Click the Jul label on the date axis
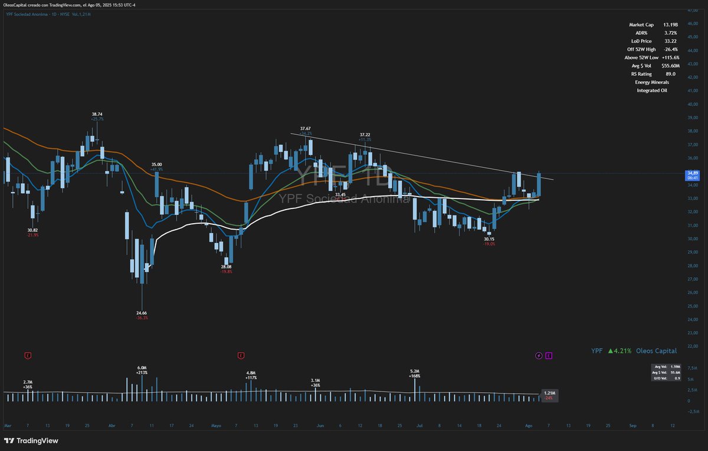The height and width of the screenshot is (451, 708). 419,425
